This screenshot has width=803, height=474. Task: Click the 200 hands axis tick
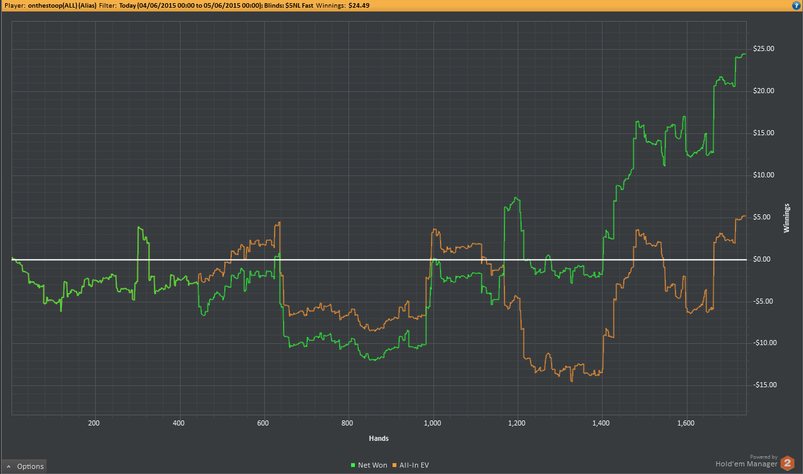pos(94,423)
